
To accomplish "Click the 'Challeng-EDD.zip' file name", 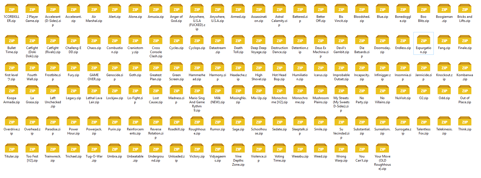I will click(73, 50).
